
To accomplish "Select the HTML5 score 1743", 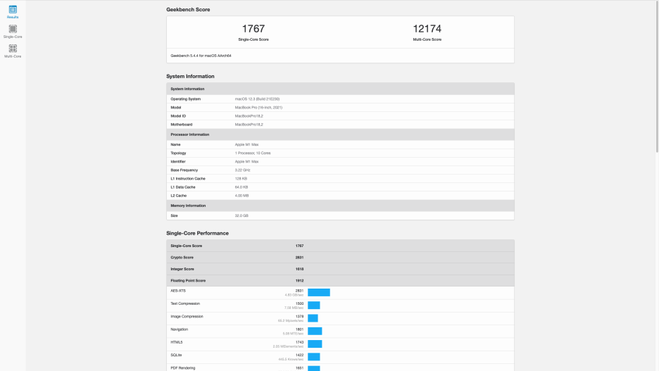I will point(299,342).
